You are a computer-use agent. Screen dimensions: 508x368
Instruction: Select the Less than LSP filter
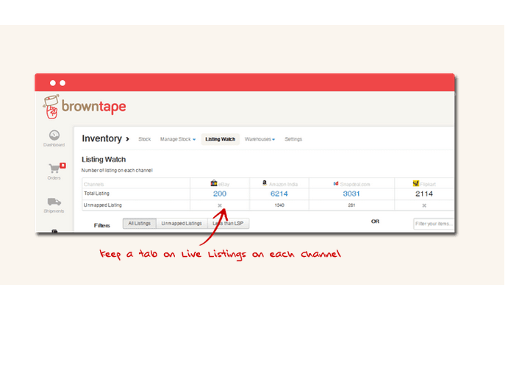coord(228,224)
